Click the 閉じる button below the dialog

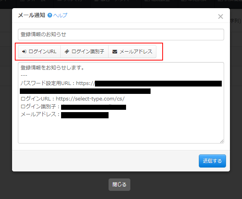point(119,185)
